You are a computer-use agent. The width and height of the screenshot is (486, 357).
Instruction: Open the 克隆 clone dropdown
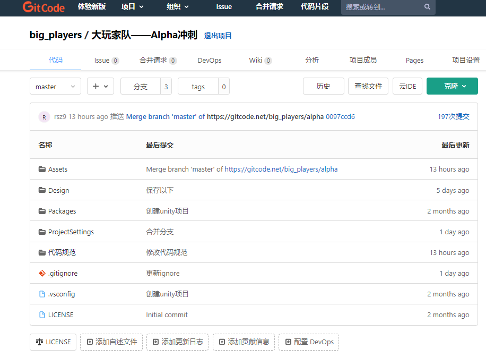click(452, 87)
